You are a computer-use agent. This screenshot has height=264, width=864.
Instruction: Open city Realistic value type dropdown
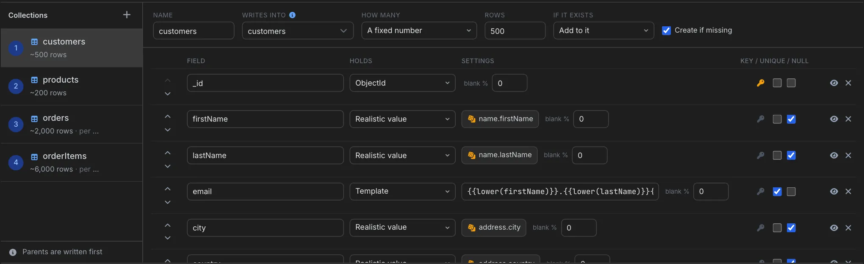point(402,228)
